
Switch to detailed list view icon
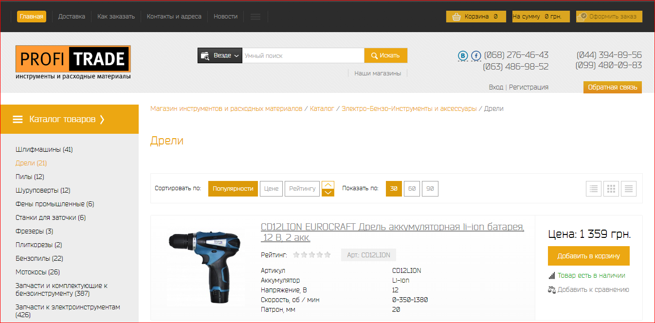click(594, 189)
